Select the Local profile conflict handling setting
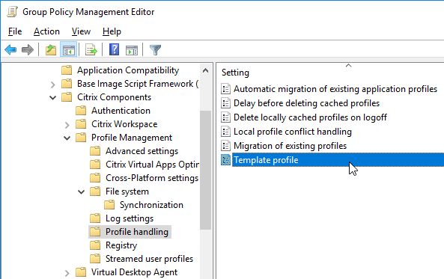Viewport: 444px width, 279px height. 293,132
